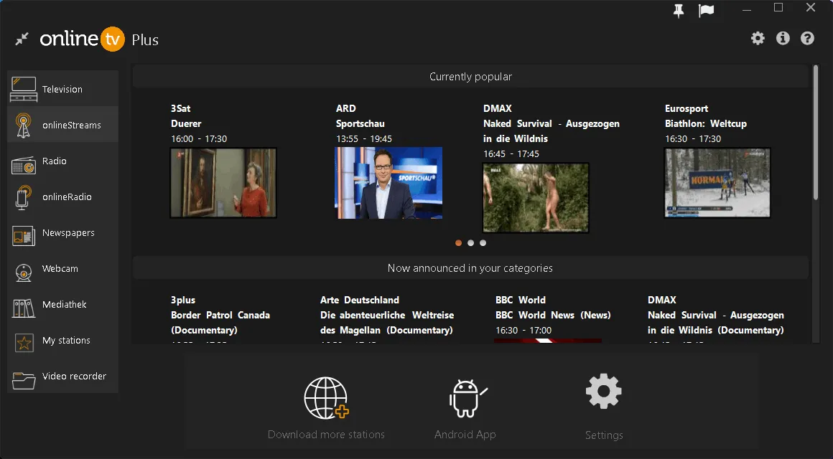The width and height of the screenshot is (833, 459).
Task: Click the pin window icon
Action: pyautogui.click(x=679, y=11)
